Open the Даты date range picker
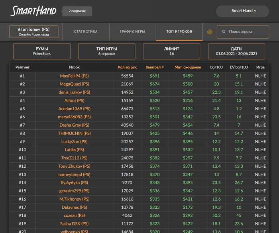This screenshot has height=233, width=279. pyautogui.click(x=236, y=51)
